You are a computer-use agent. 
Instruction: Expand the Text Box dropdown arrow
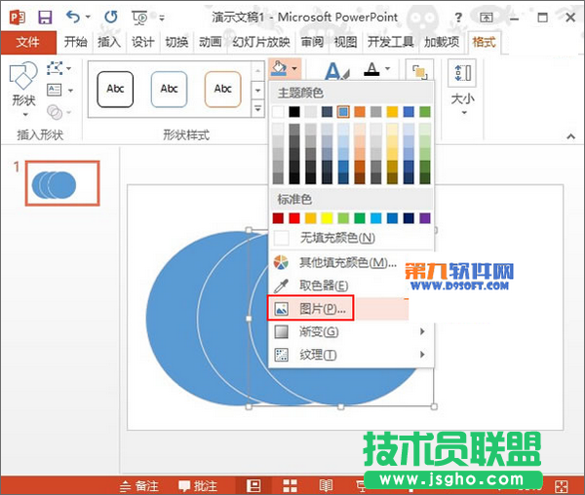[x=70, y=91]
